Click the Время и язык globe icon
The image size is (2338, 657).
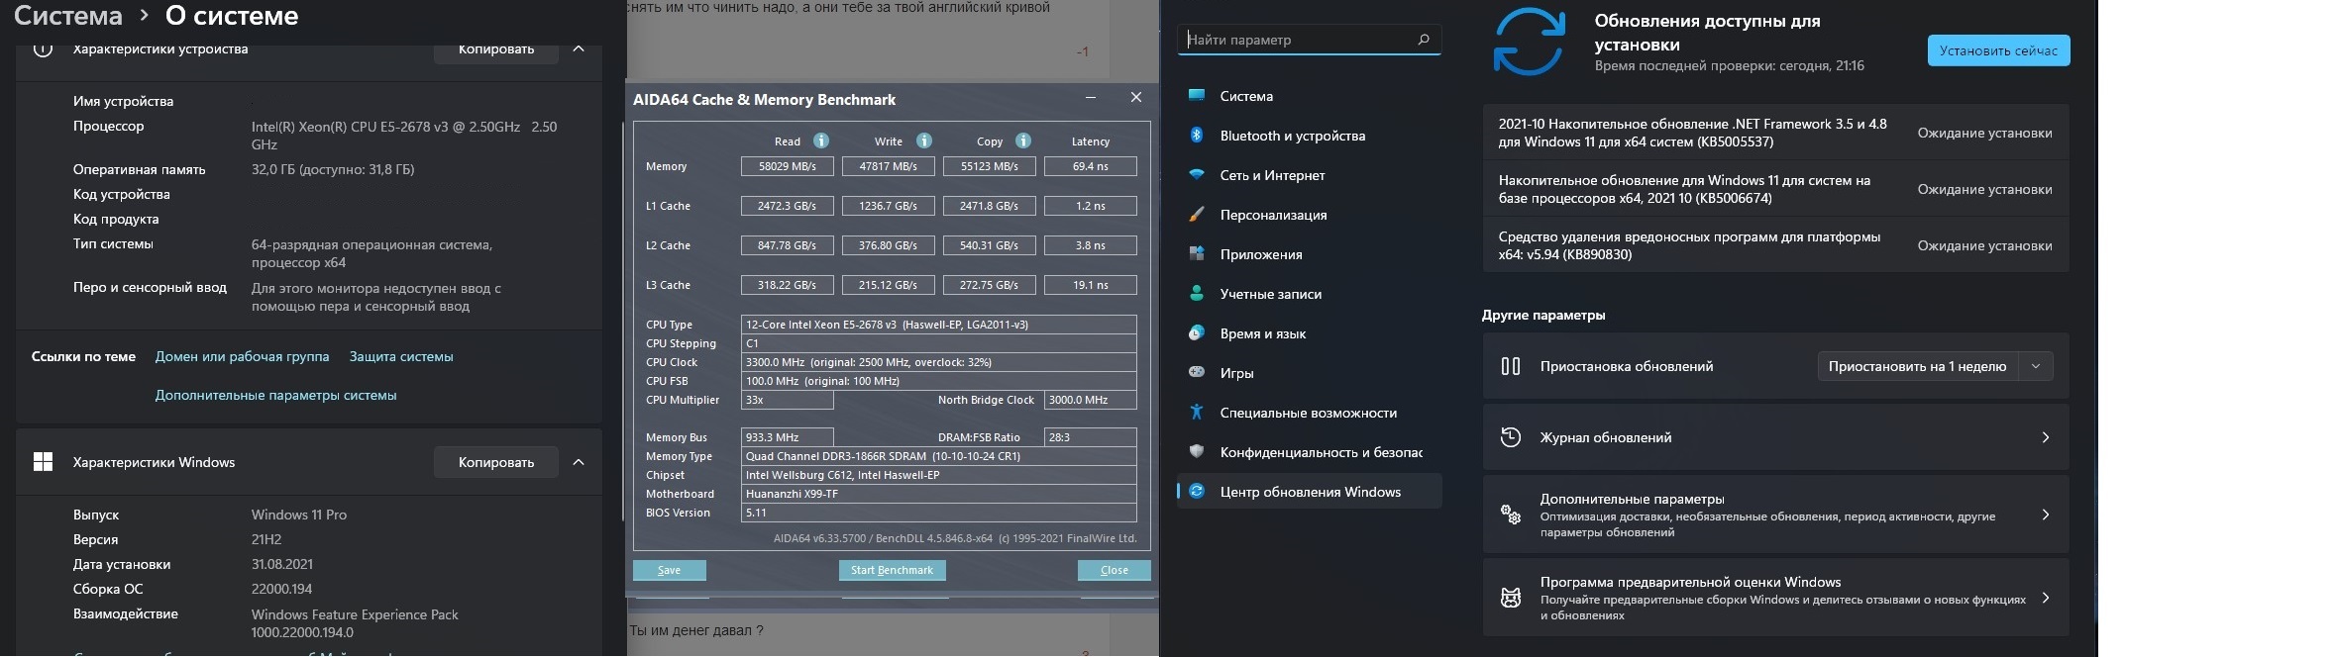click(1197, 332)
